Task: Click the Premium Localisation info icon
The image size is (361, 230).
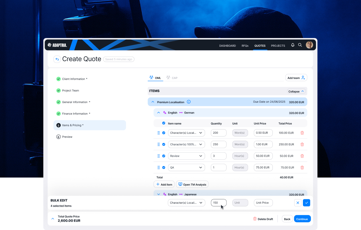Action: click(189, 102)
